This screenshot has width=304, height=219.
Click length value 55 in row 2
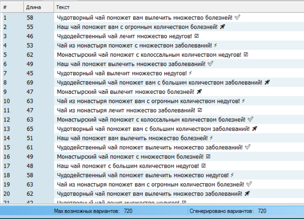[x=30, y=27]
